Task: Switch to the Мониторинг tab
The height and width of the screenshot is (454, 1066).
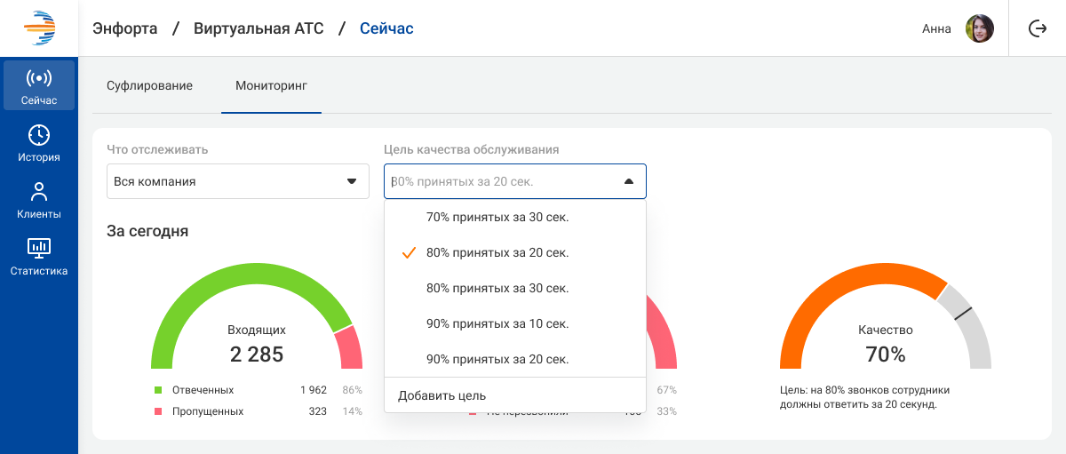Action: tap(271, 86)
